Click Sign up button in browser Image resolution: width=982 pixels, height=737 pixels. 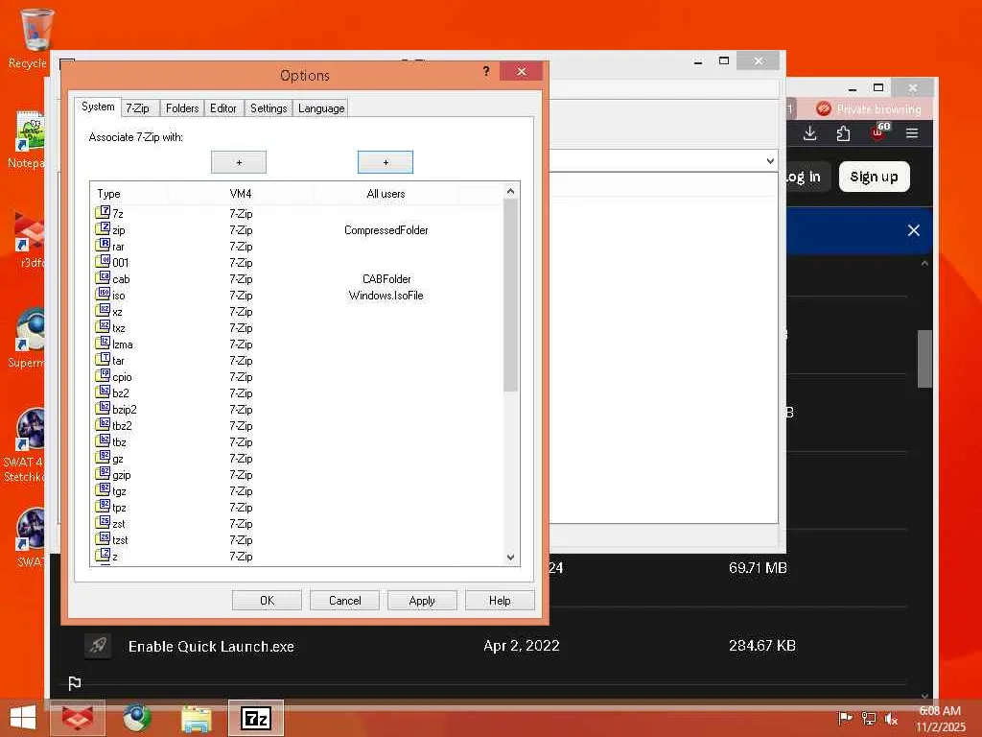tap(875, 177)
